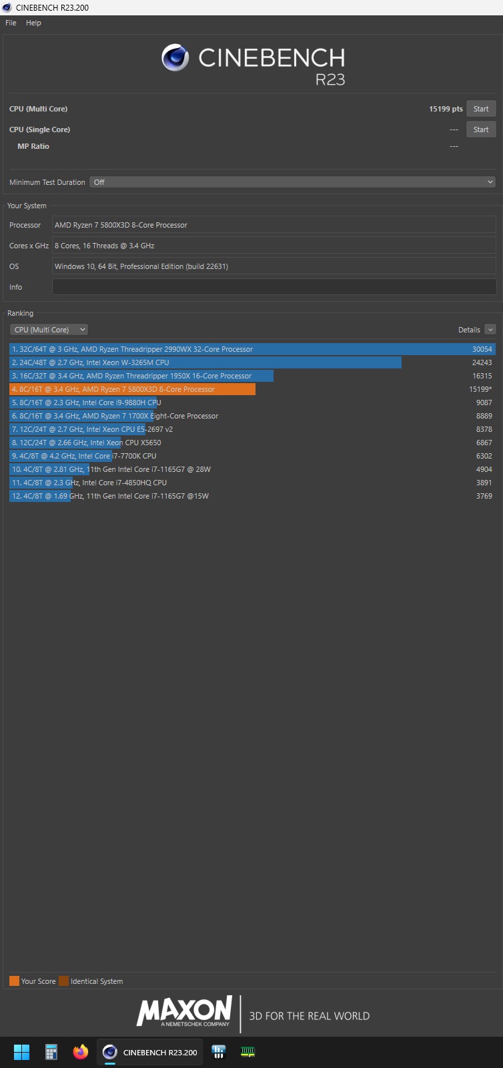Image resolution: width=503 pixels, height=1068 pixels.
Task: Open the Windows Start menu
Action: [x=21, y=1052]
